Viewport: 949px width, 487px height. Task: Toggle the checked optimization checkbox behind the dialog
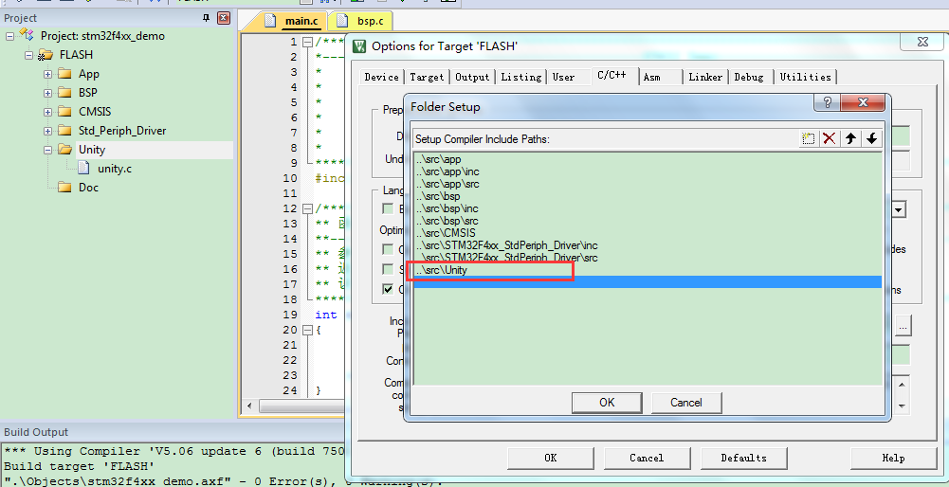tap(388, 289)
